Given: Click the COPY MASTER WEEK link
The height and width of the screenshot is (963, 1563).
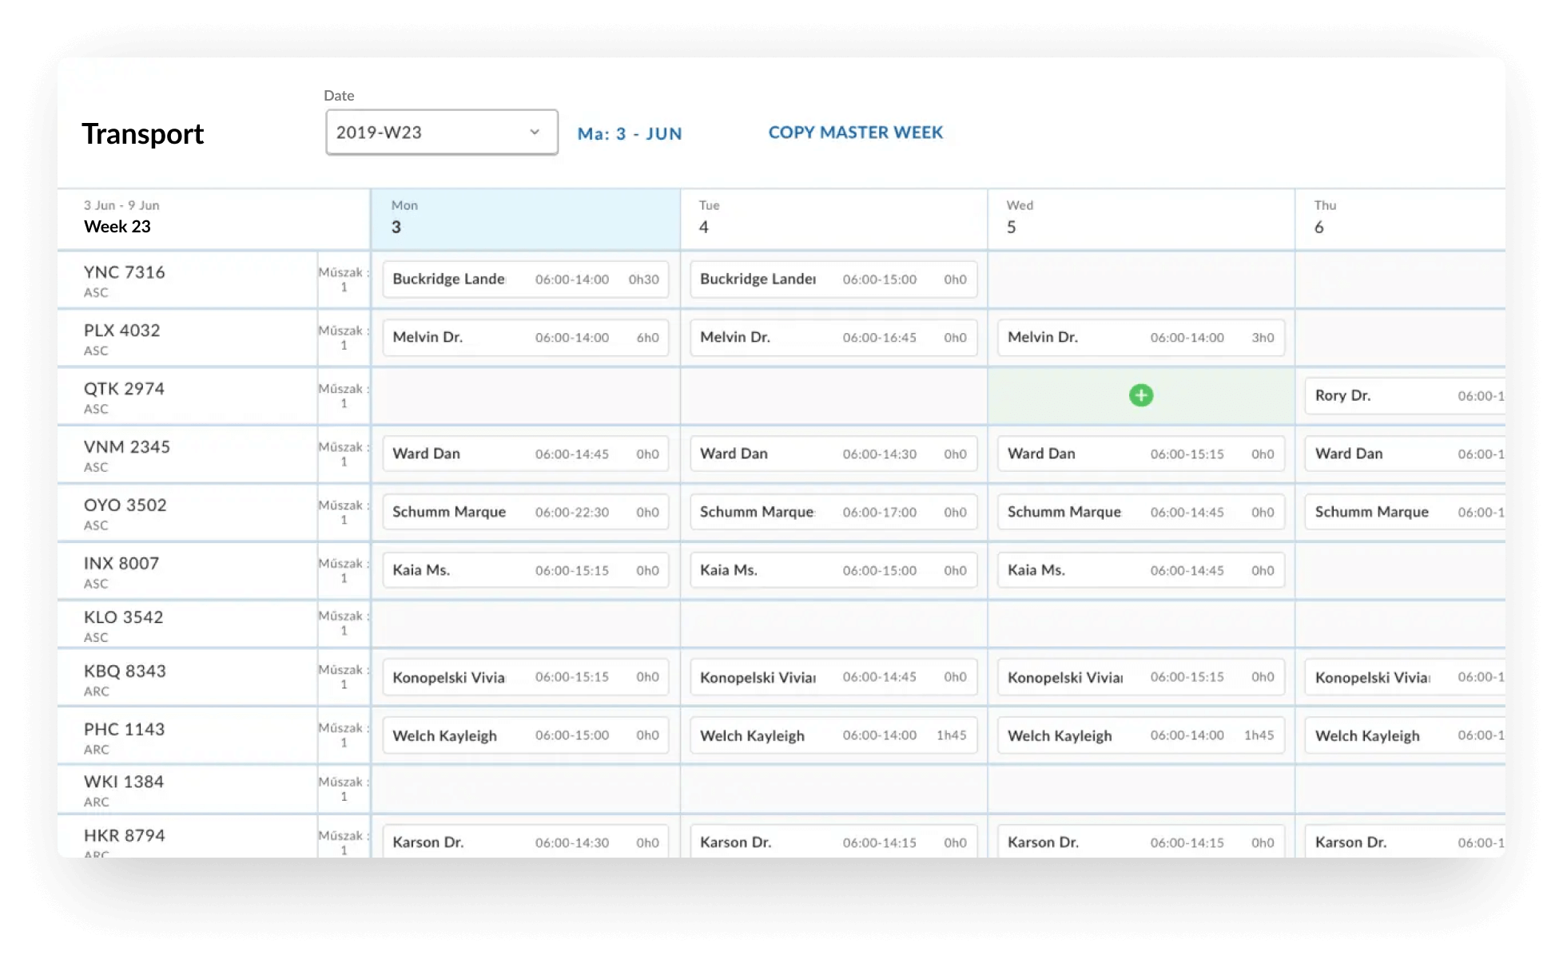Looking at the screenshot, I should point(855,133).
